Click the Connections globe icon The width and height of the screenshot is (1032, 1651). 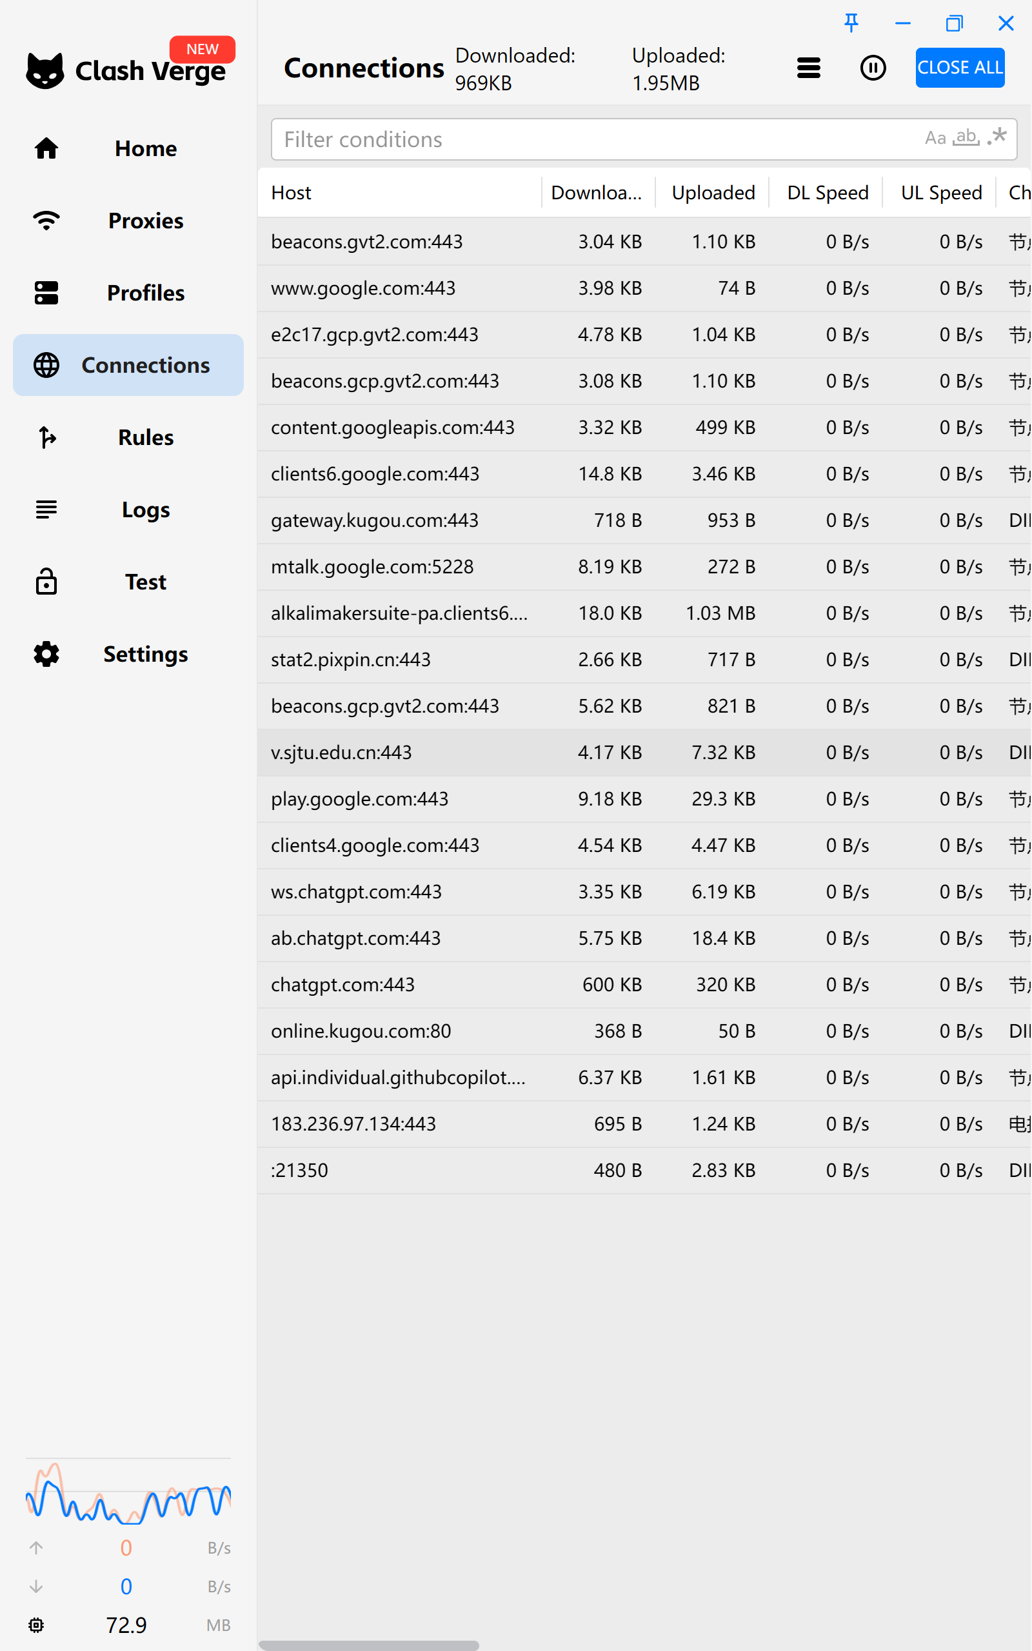(x=45, y=365)
